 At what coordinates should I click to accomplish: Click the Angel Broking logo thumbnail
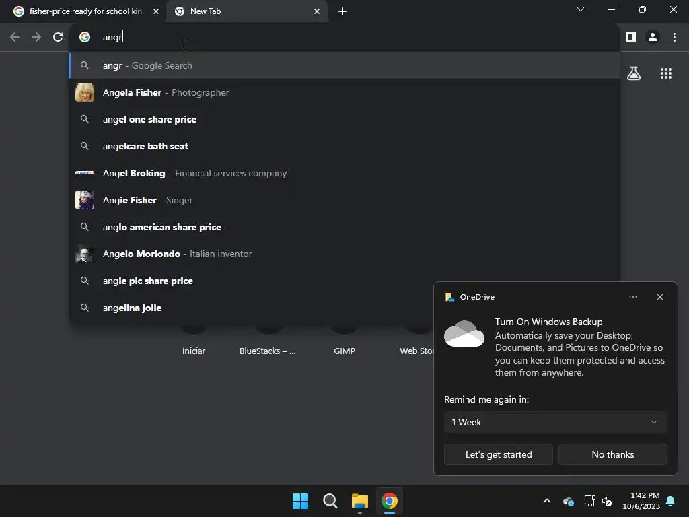85,173
